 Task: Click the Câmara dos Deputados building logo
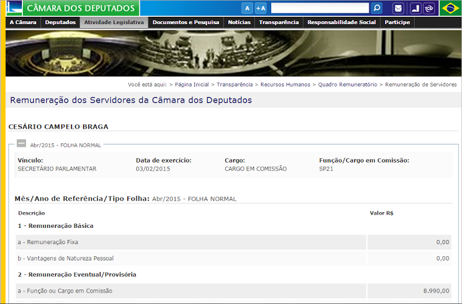pos(14,8)
